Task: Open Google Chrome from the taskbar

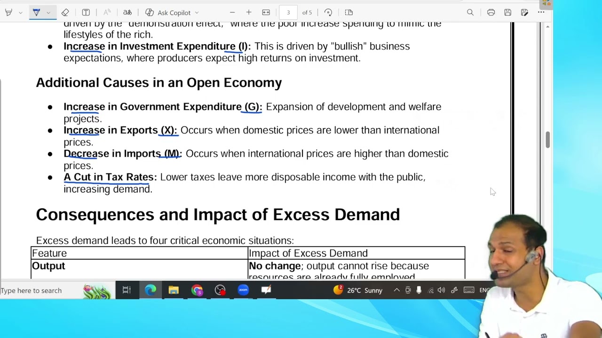Action: click(197, 291)
